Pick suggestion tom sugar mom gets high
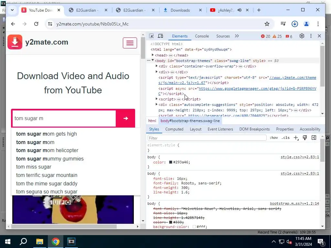Image resolution: width=331 pixels, height=248 pixels. click(x=47, y=134)
